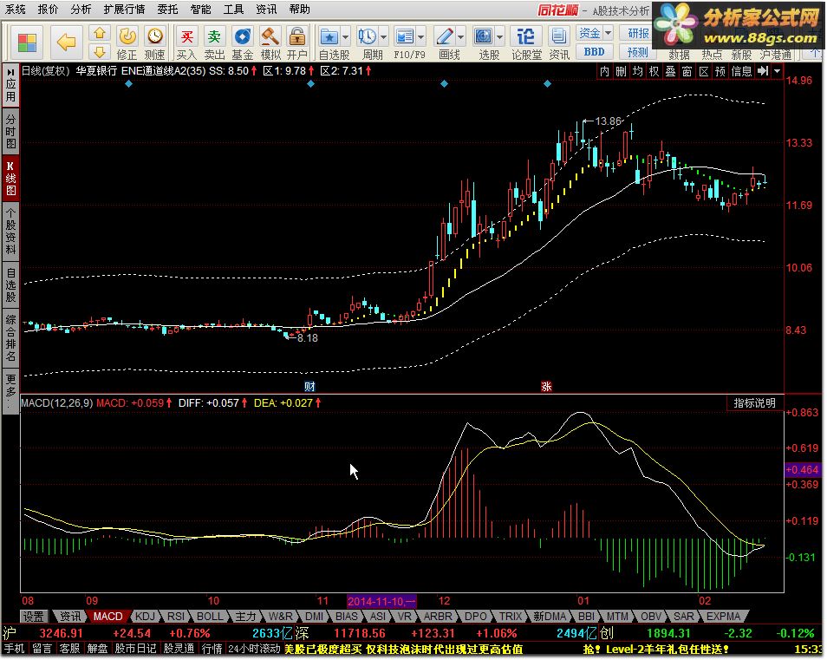Open the 论股堂 forum icon
The height and width of the screenshot is (660, 827).
[526, 43]
